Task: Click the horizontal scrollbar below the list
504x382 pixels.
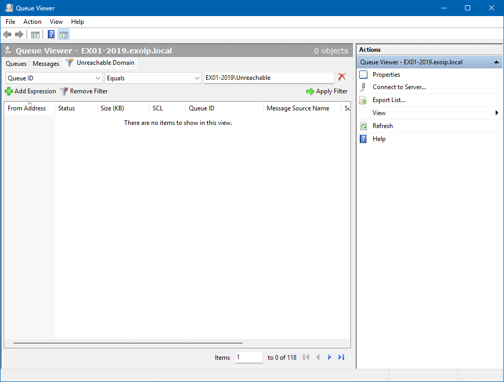Action: pos(128,343)
